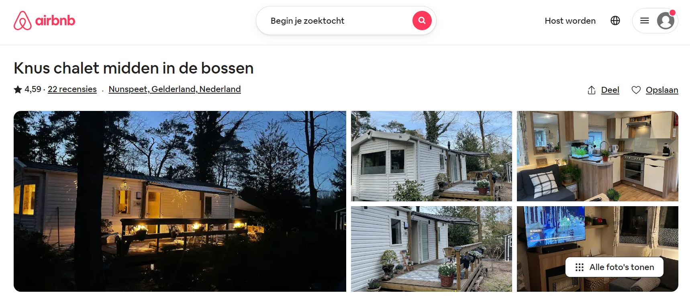The height and width of the screenshot is (299, 690).
Task: Click the Deel share link
Action: click(610, 90)
